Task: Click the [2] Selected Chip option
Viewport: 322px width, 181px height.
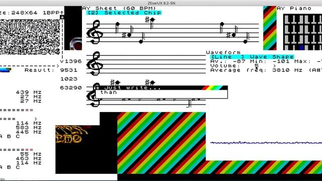Action: point(124,13)
